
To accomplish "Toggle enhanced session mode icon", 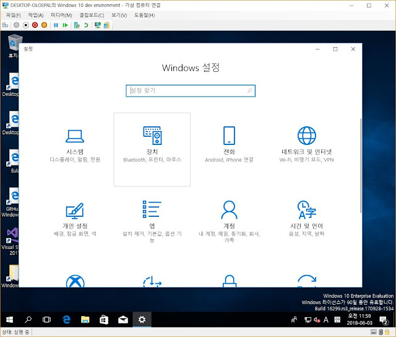I will click(98, 25).
